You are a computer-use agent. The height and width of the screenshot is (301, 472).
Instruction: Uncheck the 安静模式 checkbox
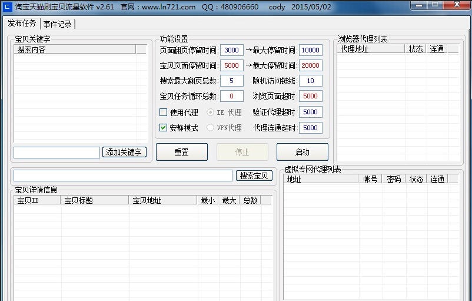pos(163,127)
